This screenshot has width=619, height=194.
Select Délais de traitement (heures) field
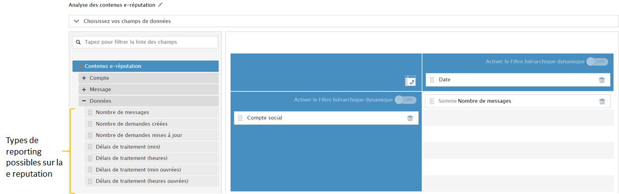[x=152, y=158]
